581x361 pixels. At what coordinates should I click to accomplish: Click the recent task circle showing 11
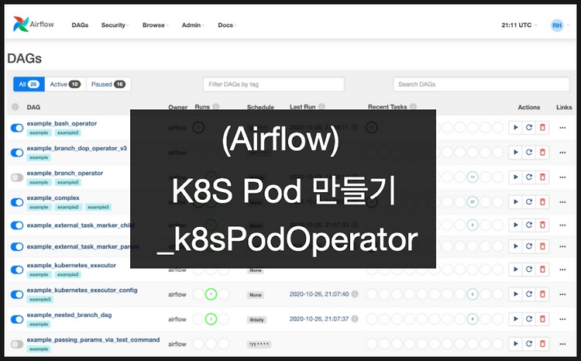[x=473, y=177]
